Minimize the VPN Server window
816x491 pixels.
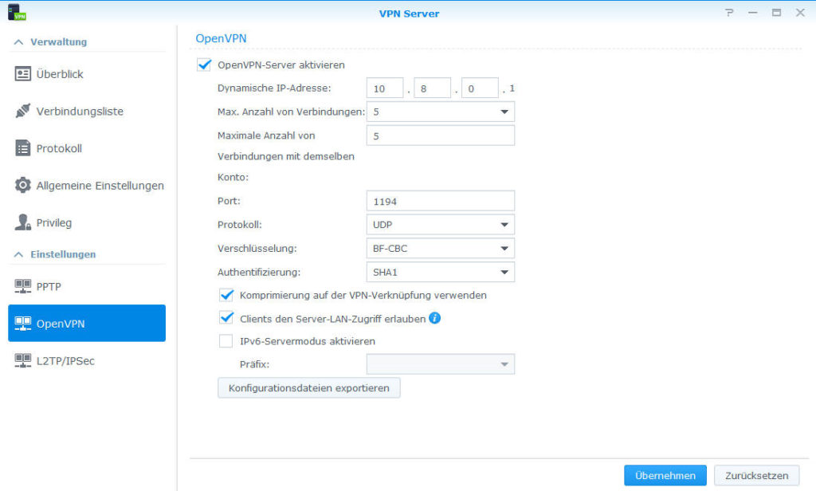pyautogui.click(x=752, y=13)
